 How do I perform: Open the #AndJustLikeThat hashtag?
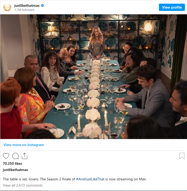tap(90, 179)
